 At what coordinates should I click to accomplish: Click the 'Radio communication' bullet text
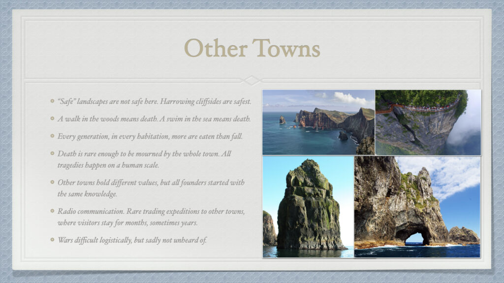tap(151, 217)
